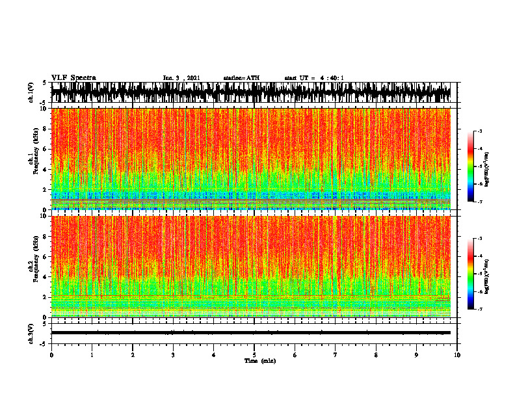
Task: Click the "ch.3(V)" axis label
Action: click(31, 334)
